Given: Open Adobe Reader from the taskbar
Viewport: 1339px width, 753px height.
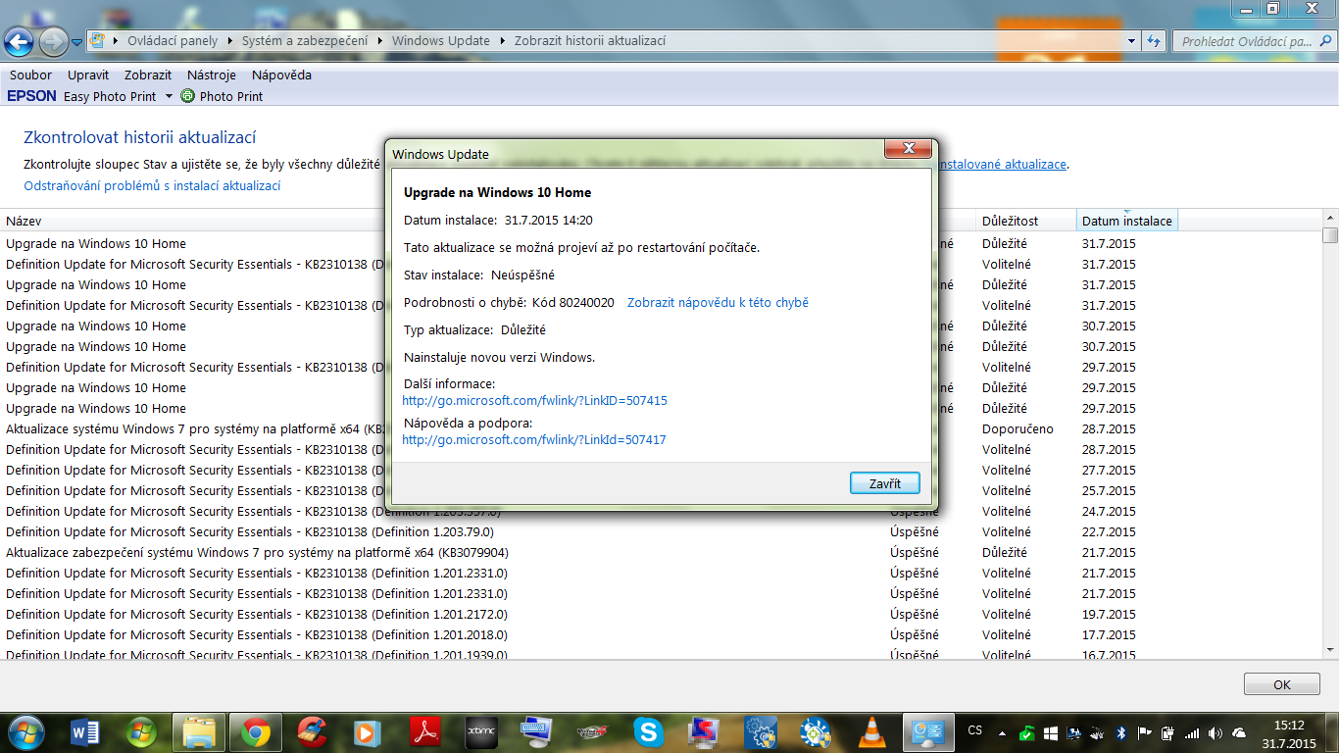Looking at the screenshot, I should (425, 731).
